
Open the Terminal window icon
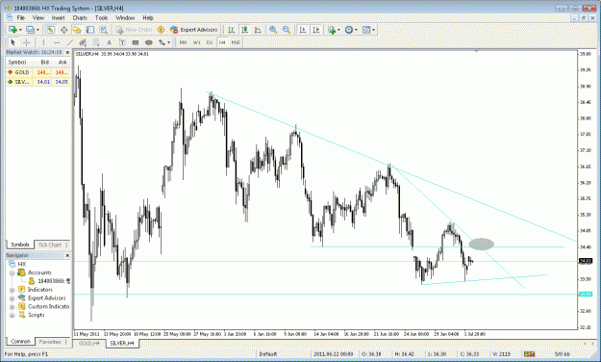click(x=90, y=30)
